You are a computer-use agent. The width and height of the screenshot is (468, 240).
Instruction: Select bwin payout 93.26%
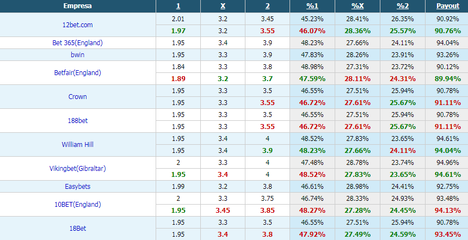tap(448, 54)
